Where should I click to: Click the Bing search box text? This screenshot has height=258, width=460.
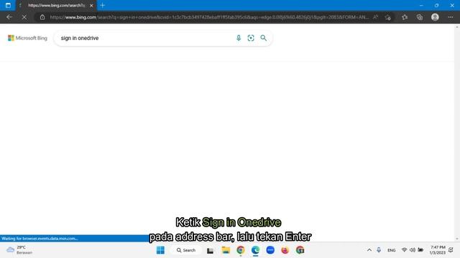pos(80,38)
